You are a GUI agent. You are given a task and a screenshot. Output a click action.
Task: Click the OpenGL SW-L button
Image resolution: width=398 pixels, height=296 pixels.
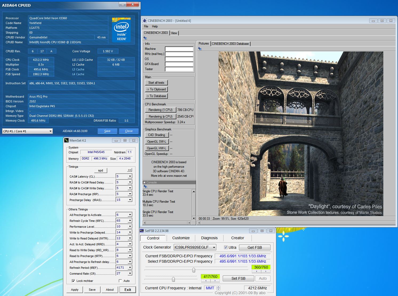[x=157, y=142]
